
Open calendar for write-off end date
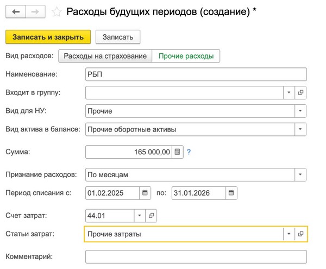click(231, 193)
